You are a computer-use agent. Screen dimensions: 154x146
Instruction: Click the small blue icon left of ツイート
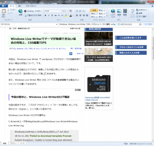pos(71,53)
